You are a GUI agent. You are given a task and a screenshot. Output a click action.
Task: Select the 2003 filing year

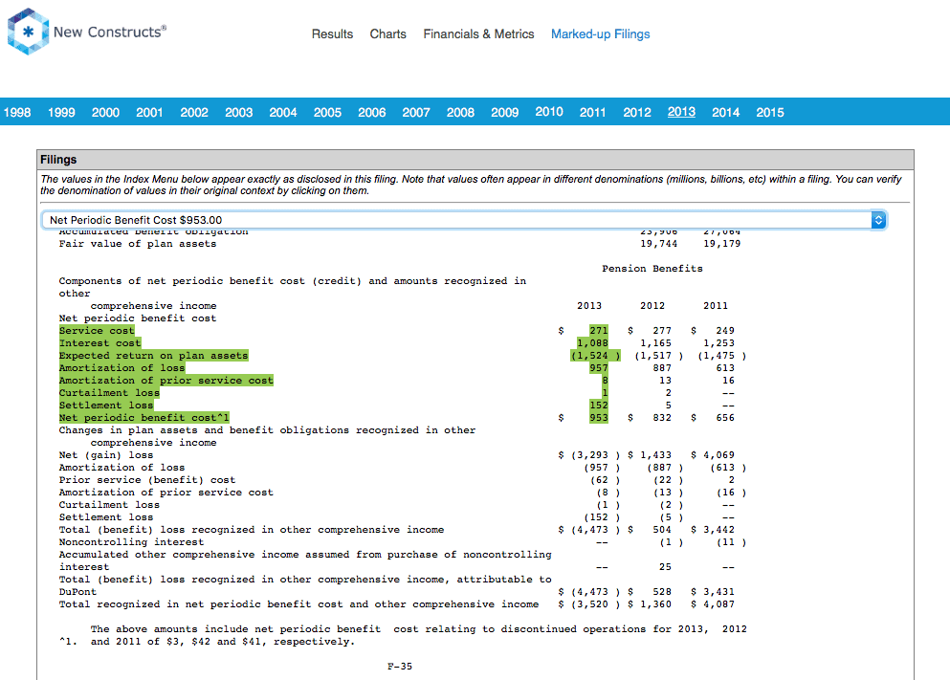(239, 112)
